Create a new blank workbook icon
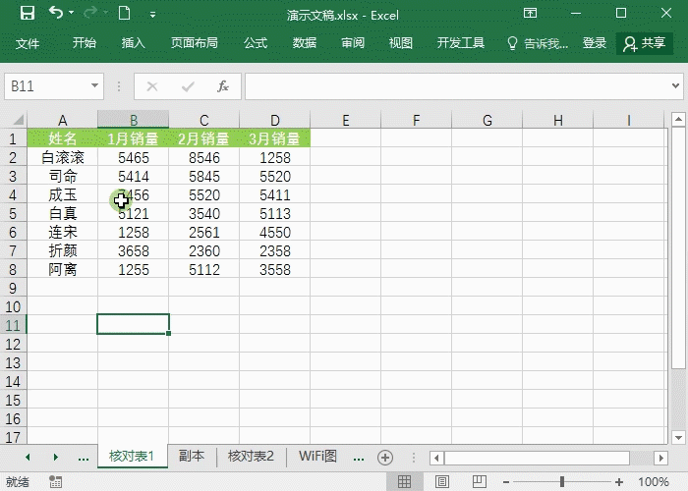The height and width of the screenshot is (491, 688). (124, 13)
